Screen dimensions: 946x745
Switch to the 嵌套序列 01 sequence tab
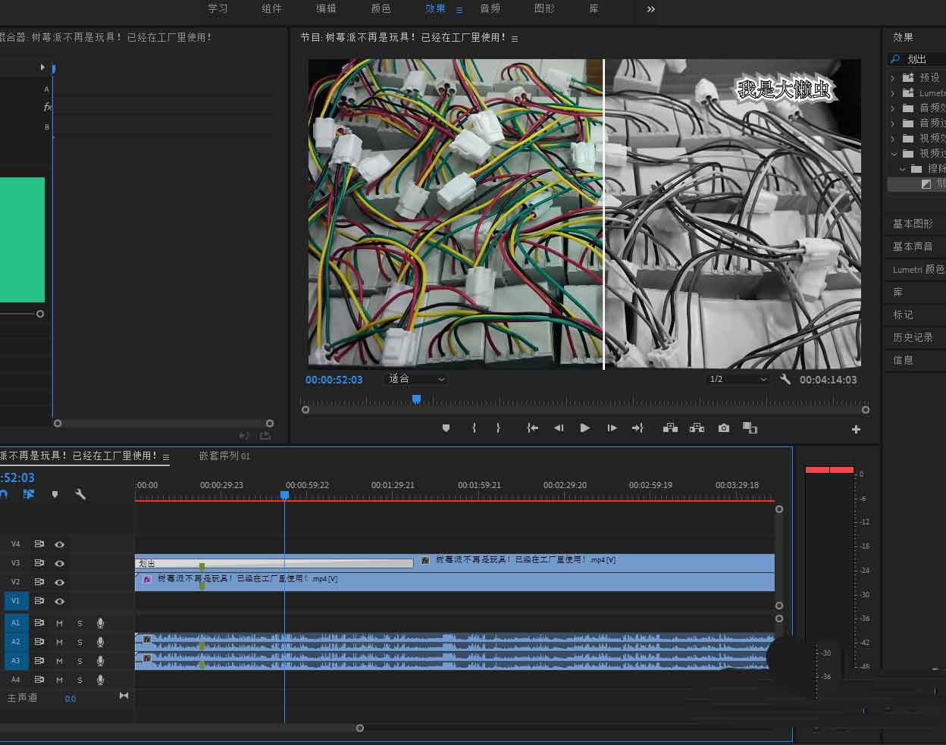point(224,456)
